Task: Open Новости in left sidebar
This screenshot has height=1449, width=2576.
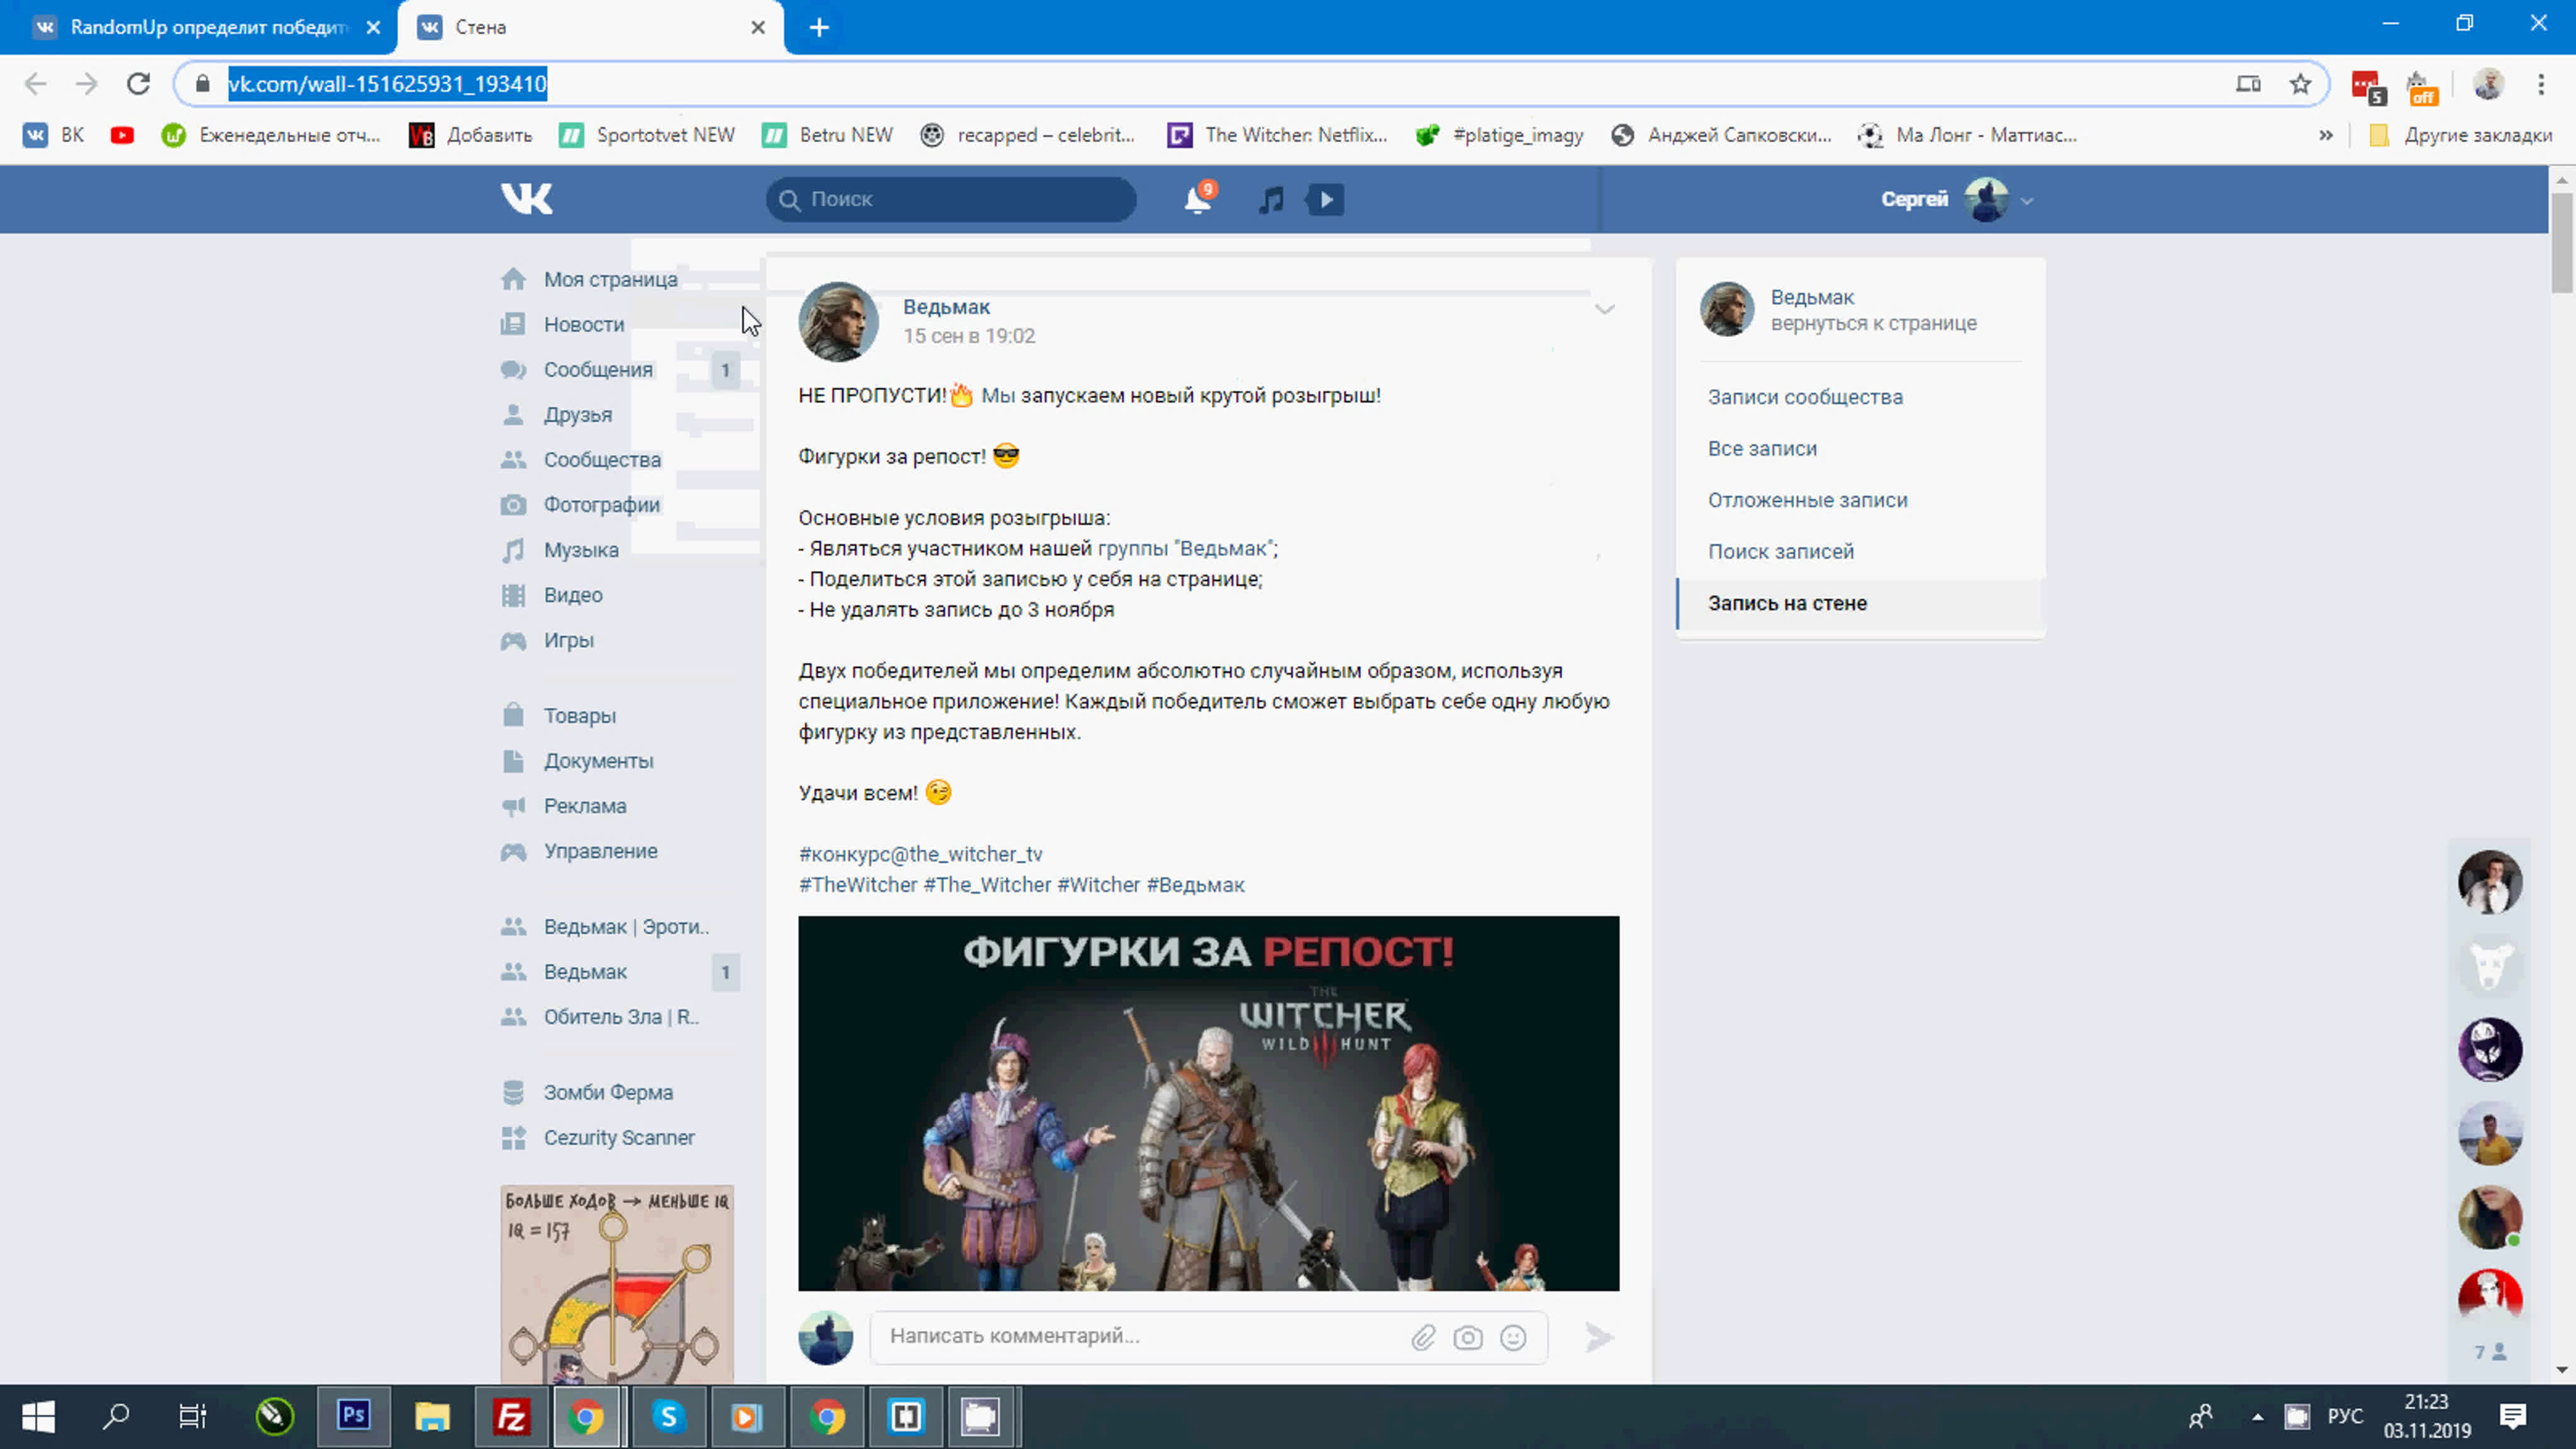Action: (x=584, y=325)
